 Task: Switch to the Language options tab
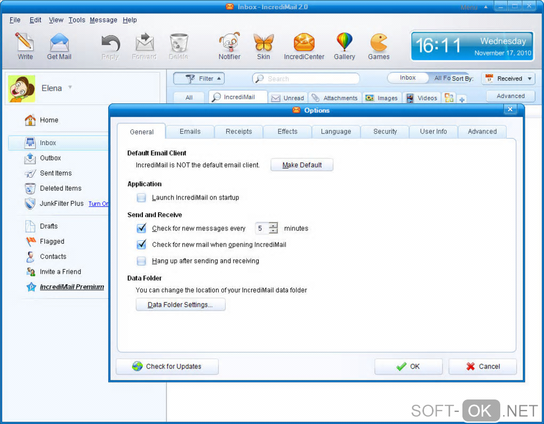336,132
